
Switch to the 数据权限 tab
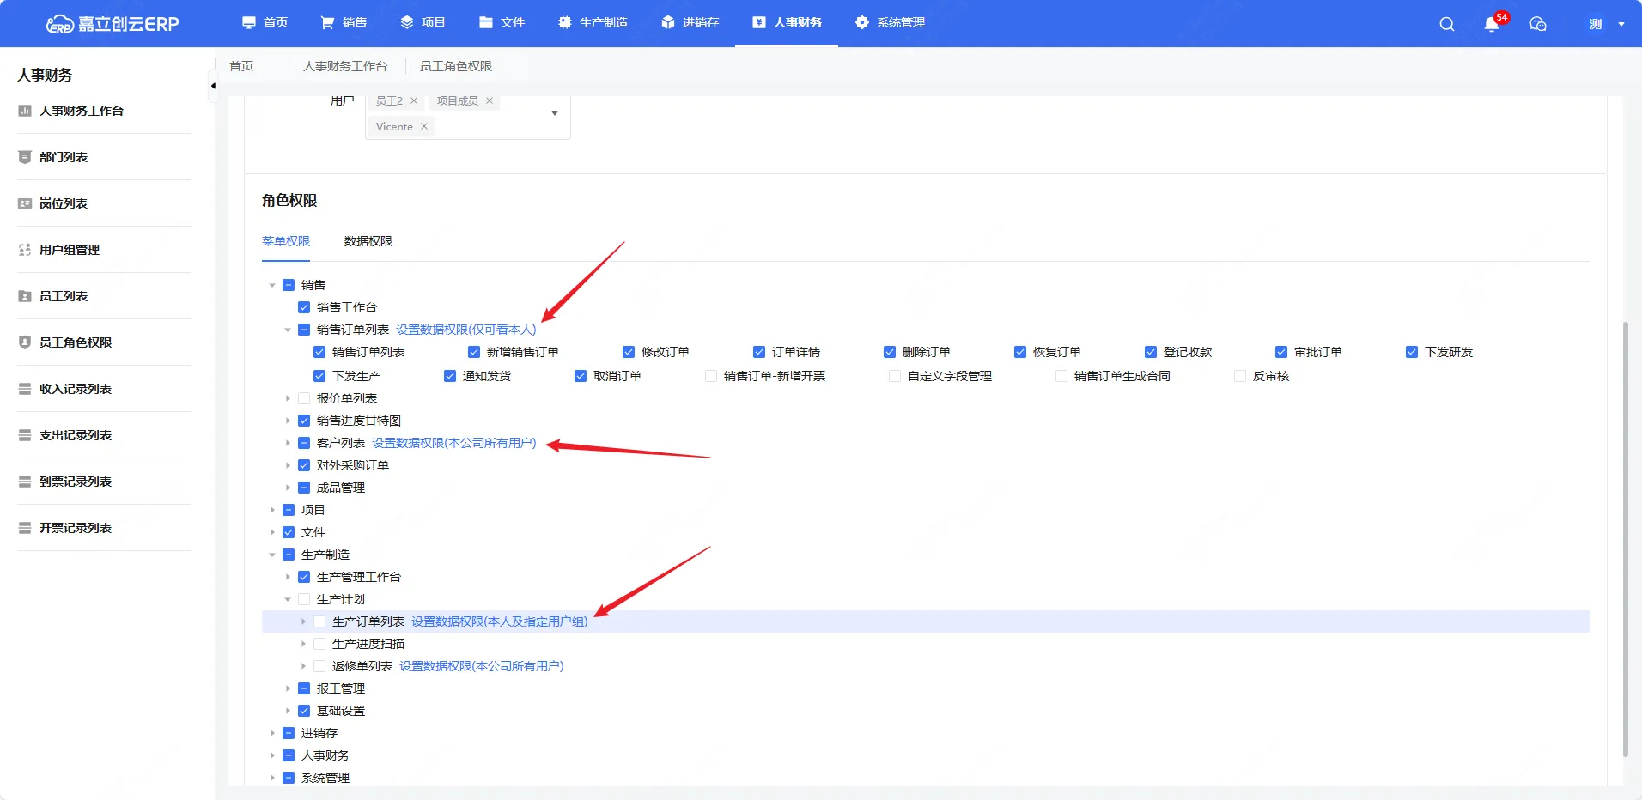coord(368,241)
